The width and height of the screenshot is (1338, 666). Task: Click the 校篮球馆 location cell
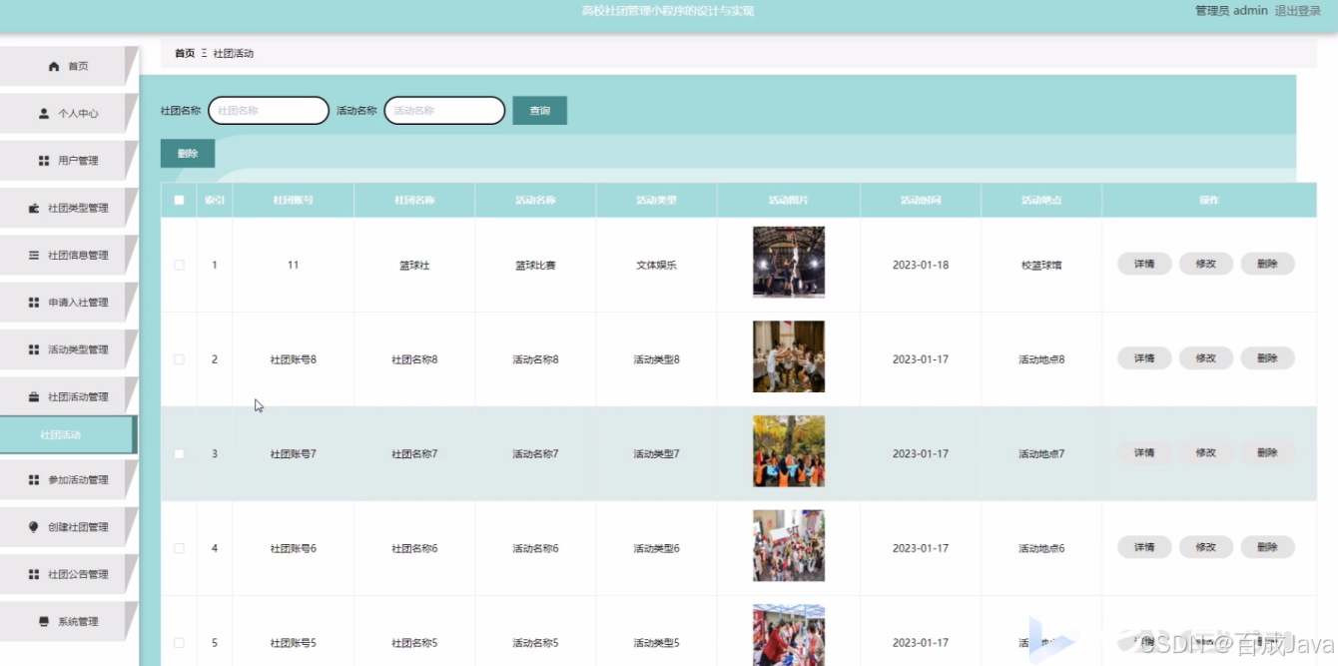[x=1041, y=265]
